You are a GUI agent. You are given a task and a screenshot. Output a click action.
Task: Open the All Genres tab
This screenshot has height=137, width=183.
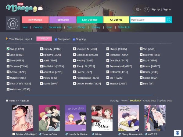pos(116,20)
